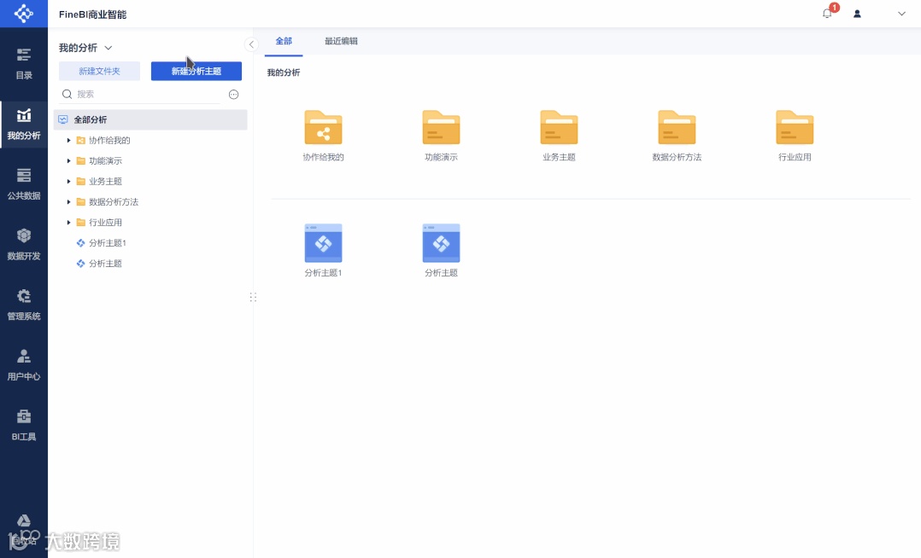
Task: Expand 协作给我的 tree node
Action: pyautogui.click(x=68, y=140)
